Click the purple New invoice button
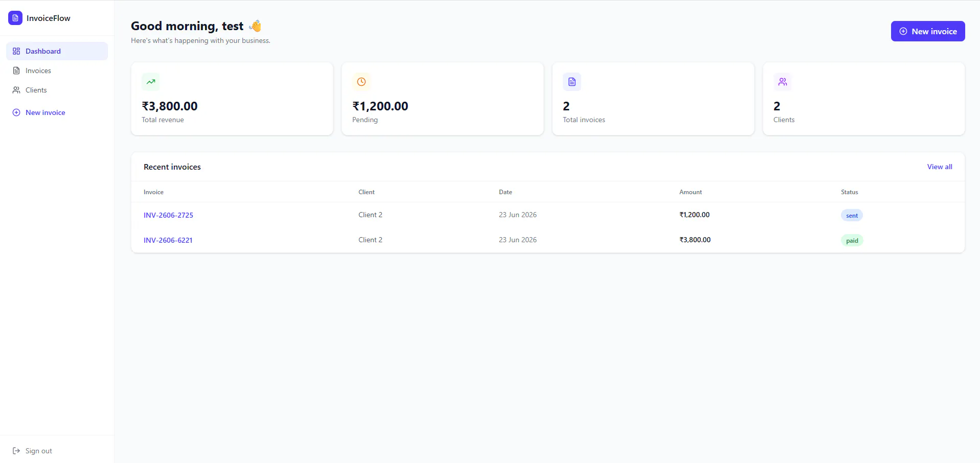This screenshot has width=980, height=463. (928, 31)
